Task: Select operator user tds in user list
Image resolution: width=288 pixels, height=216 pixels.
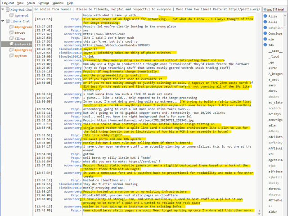Action: [x=271, y=45]
